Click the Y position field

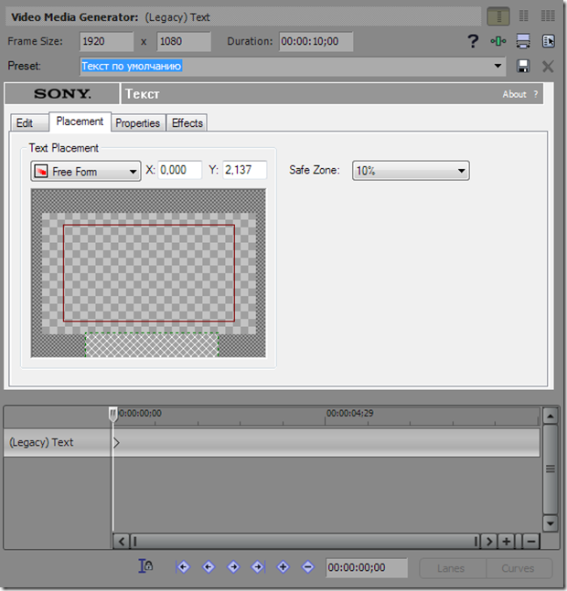244,170
